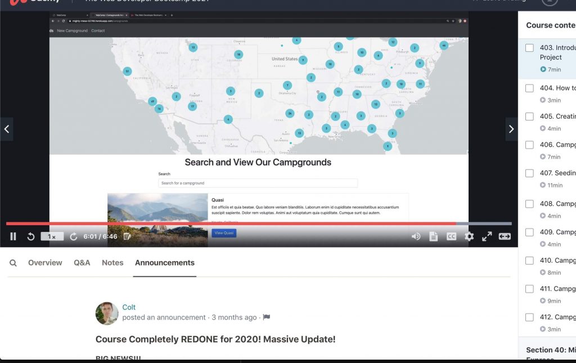Click announcement title Course Completely REDONE
Screen dimensions: 576x363
(215, 339)
